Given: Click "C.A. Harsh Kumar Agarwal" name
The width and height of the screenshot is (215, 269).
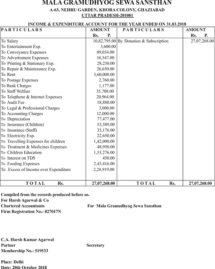Looking at the screenshot, I should click(28, 240).
